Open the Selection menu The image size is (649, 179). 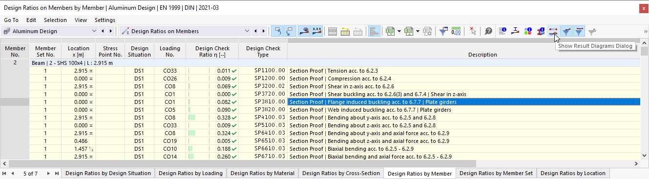[55, 20]
